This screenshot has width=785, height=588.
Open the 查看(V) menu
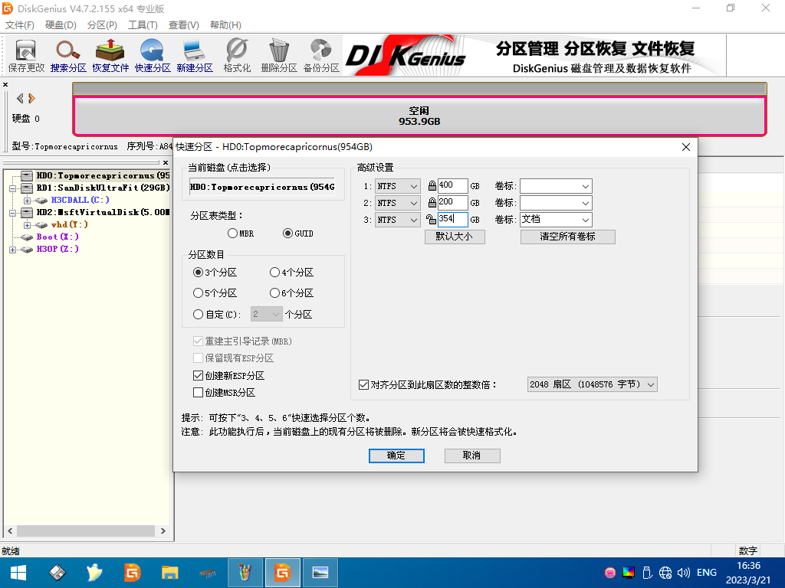(184, 25)
